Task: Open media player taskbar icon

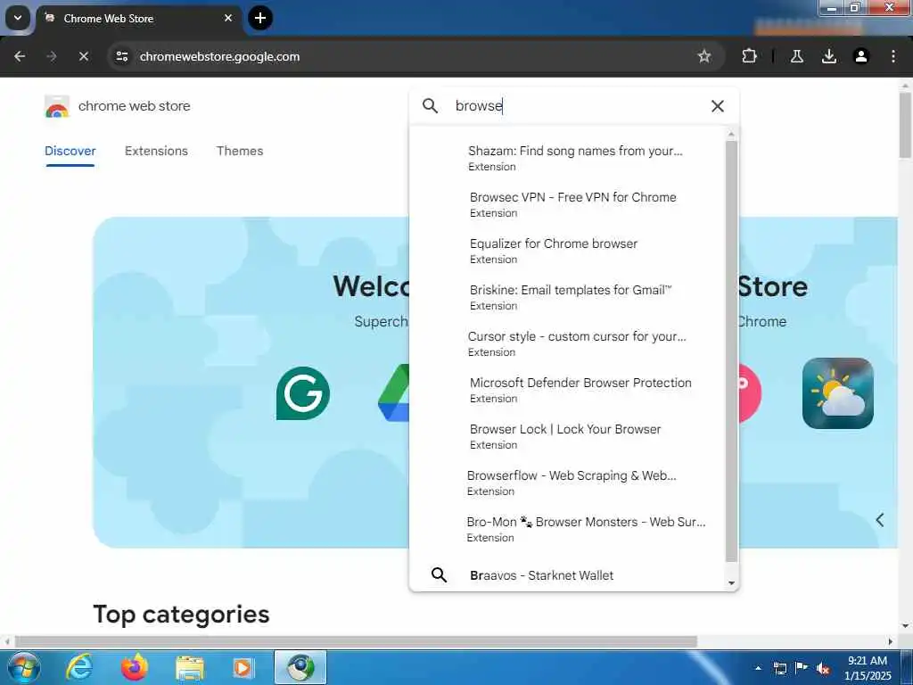Action: (x=243, y=667)
